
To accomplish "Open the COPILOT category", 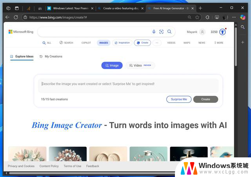I will coord(86,43).
